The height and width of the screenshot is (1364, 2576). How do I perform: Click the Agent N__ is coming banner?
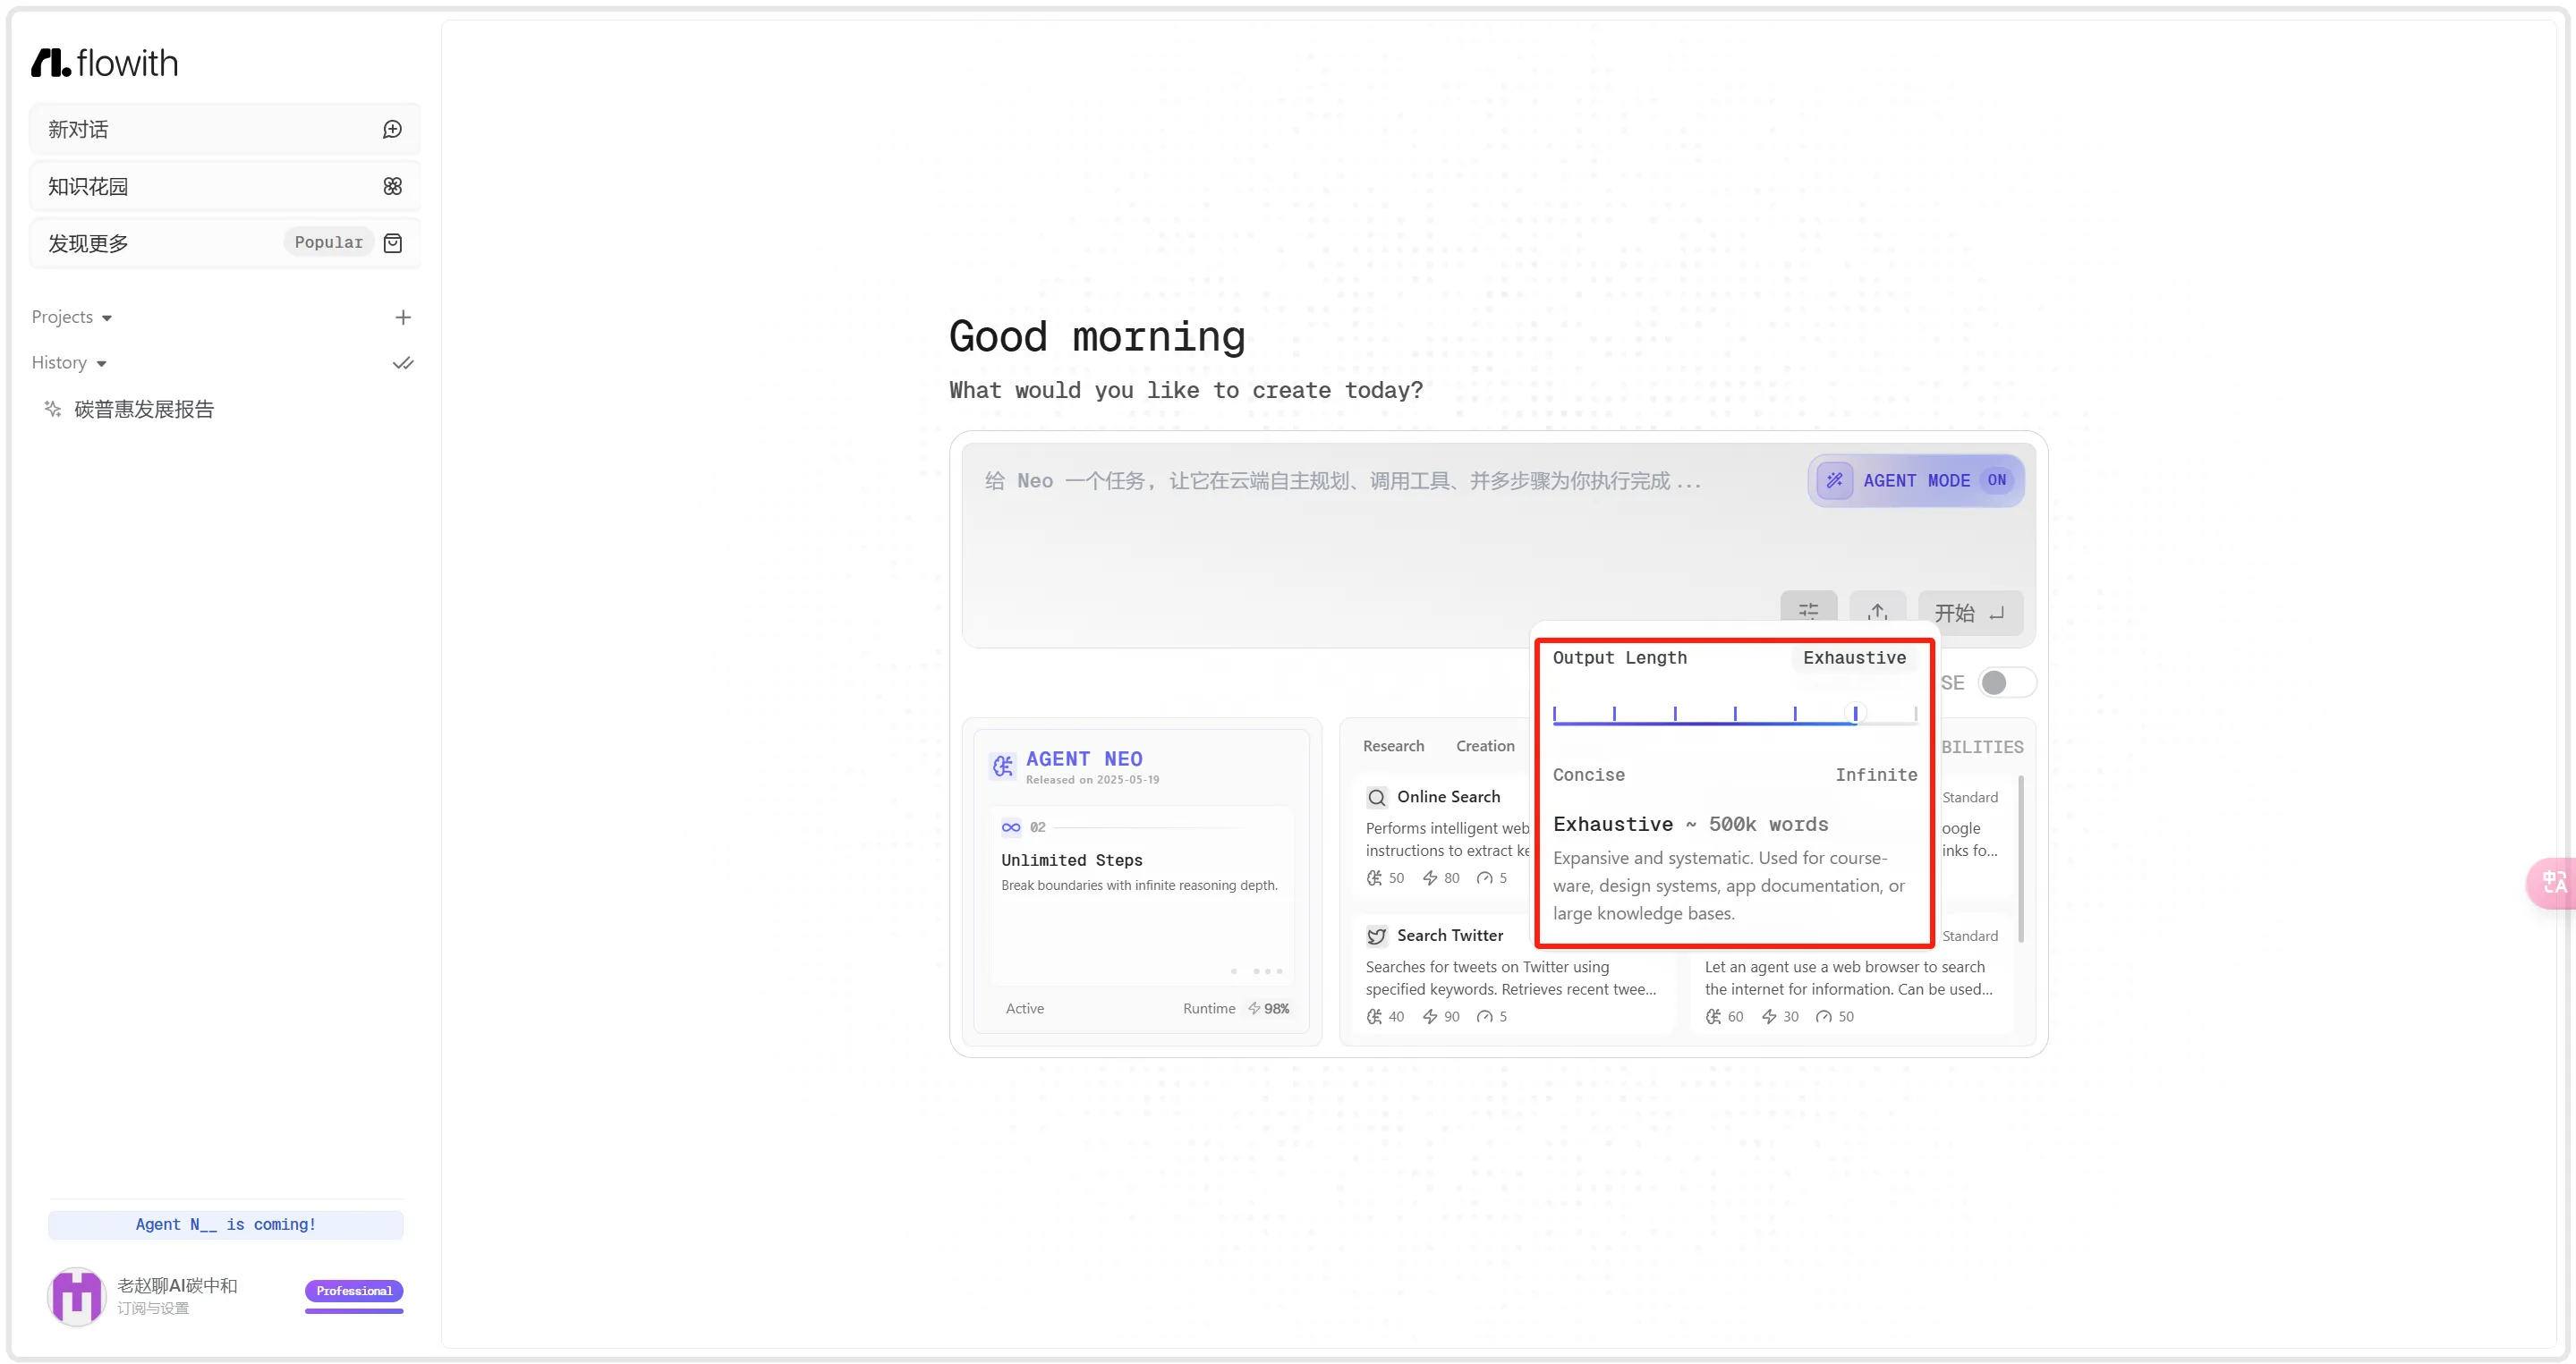(x=226, y=1225)
